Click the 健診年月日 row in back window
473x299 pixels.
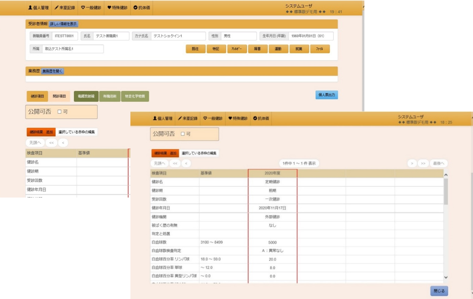tap(77, 190)
